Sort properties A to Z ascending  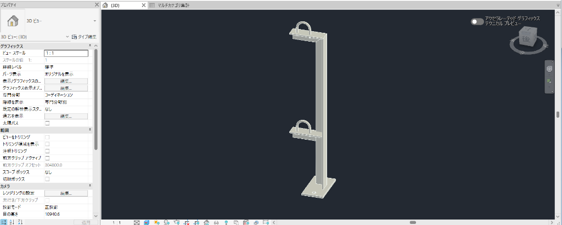tap(12, 222)
